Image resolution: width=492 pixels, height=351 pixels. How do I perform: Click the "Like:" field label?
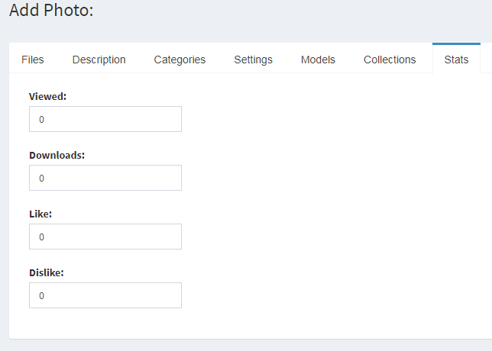coord(40,214)
